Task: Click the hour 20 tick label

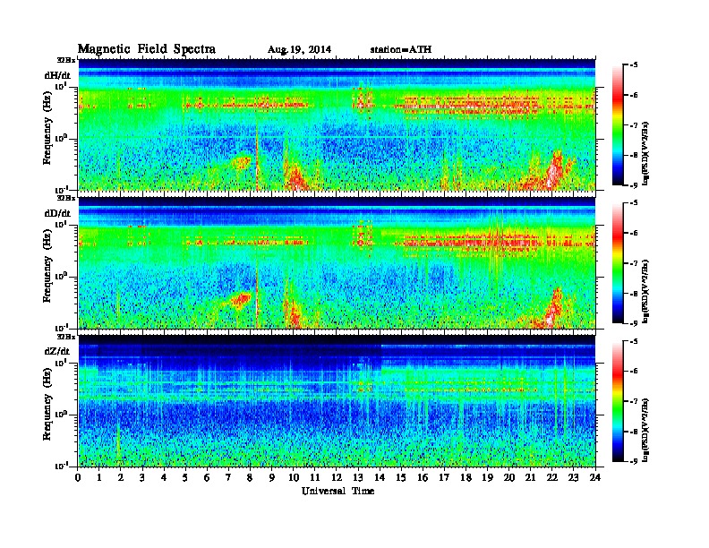Action: point(509,477)
